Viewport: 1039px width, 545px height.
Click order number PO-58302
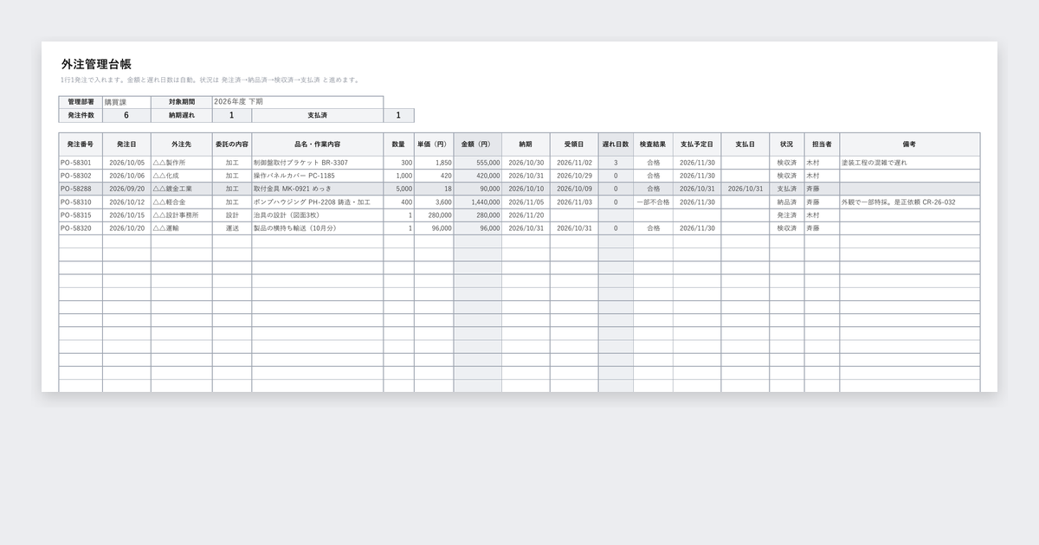81,176
